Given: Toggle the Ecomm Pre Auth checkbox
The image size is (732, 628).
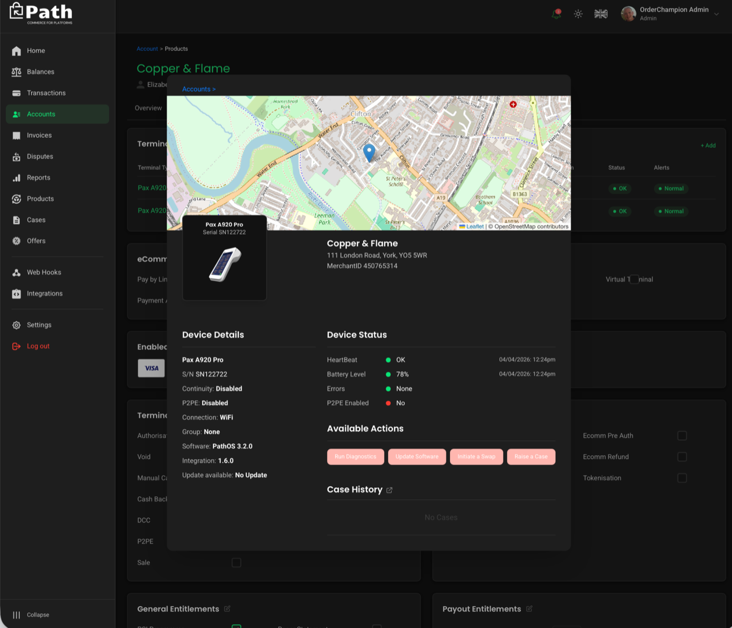Looking at the screenshot, I should 682,436.
